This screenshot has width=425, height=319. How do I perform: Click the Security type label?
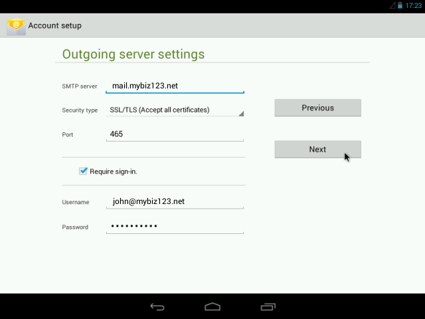point(80,110)
